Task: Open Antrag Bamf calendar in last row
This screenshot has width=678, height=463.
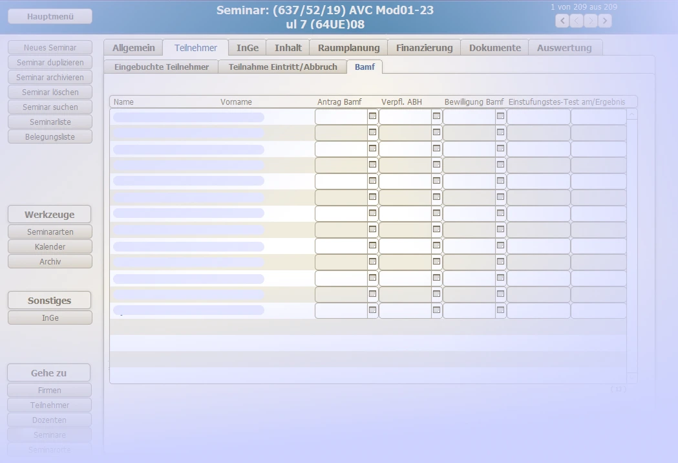Action: 372,310
